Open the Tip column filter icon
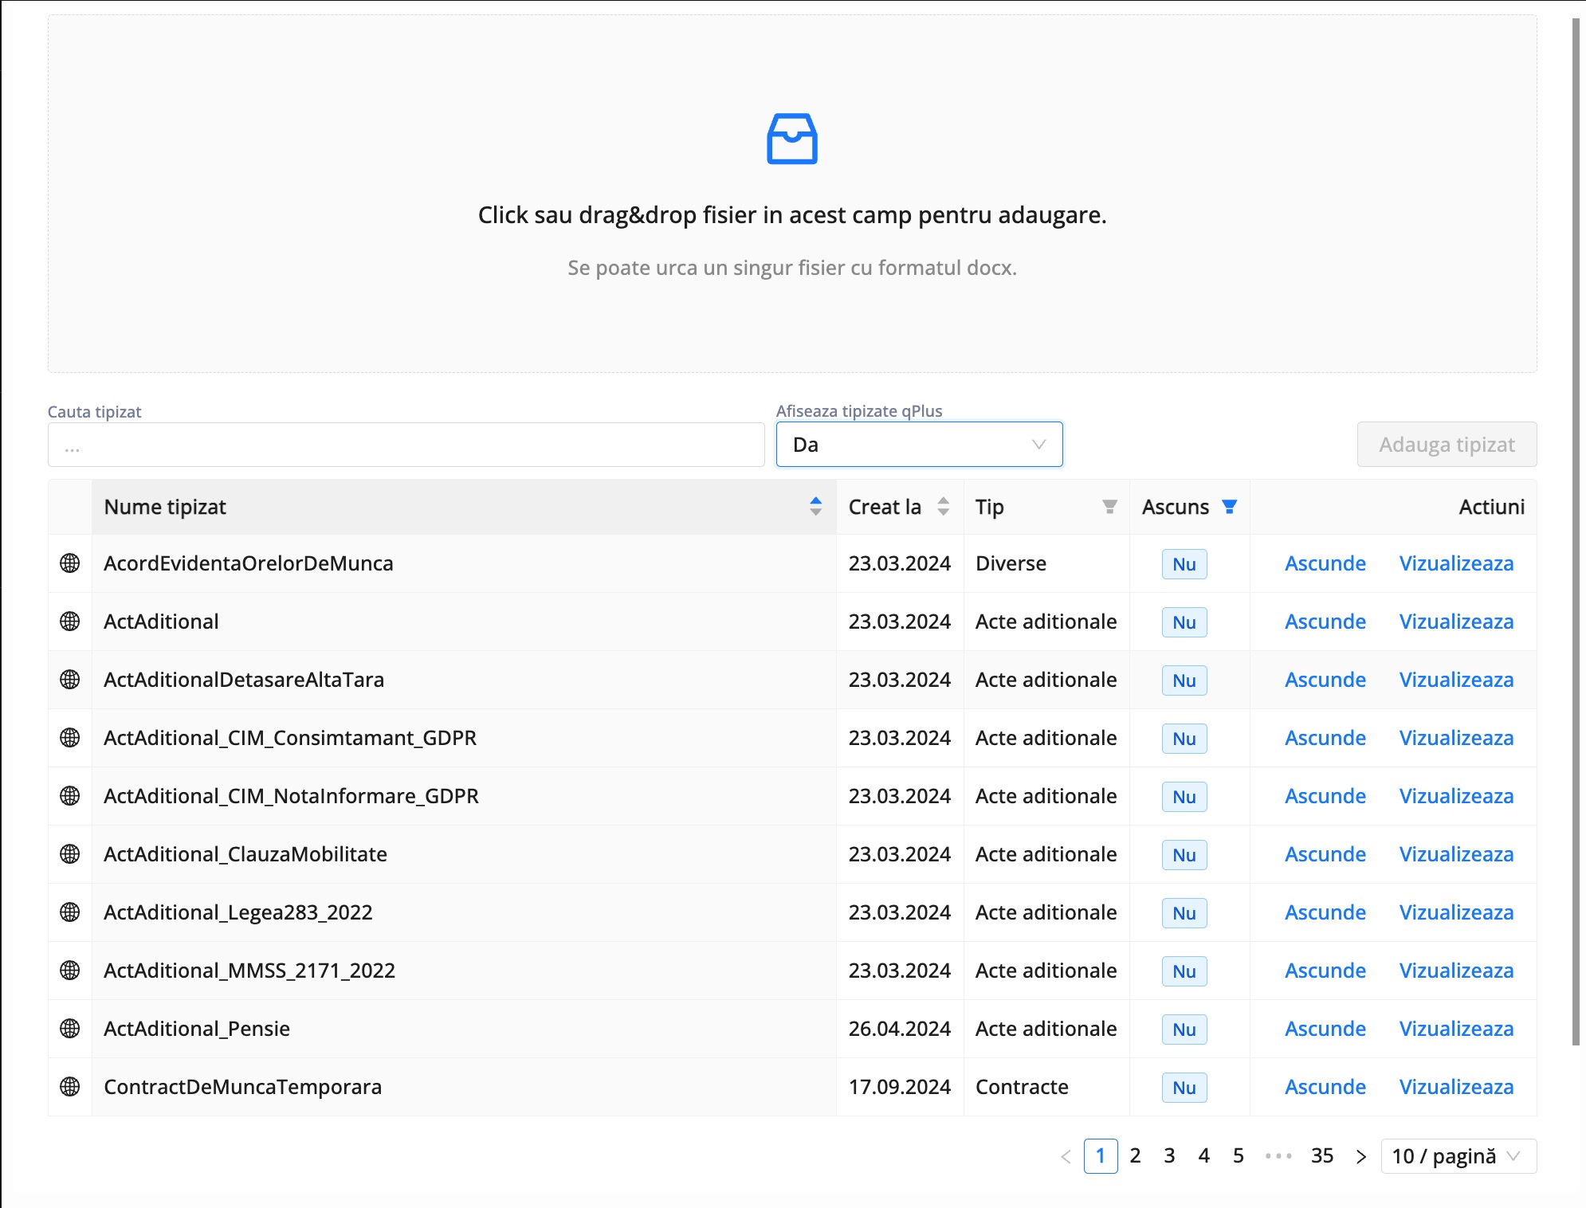 click(x=1109, y=507)
